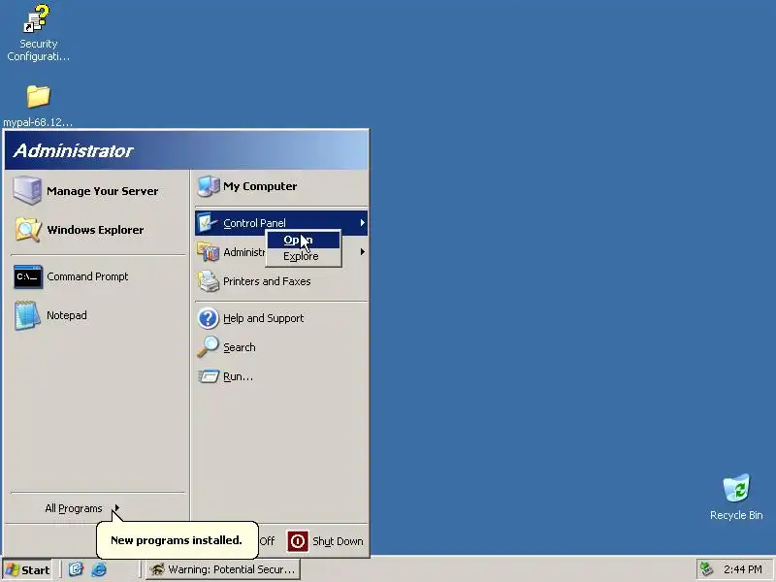
Task: Click the Search label
Action: [239, 347]
